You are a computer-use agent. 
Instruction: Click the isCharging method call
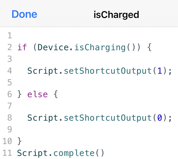tap(100, 48)
